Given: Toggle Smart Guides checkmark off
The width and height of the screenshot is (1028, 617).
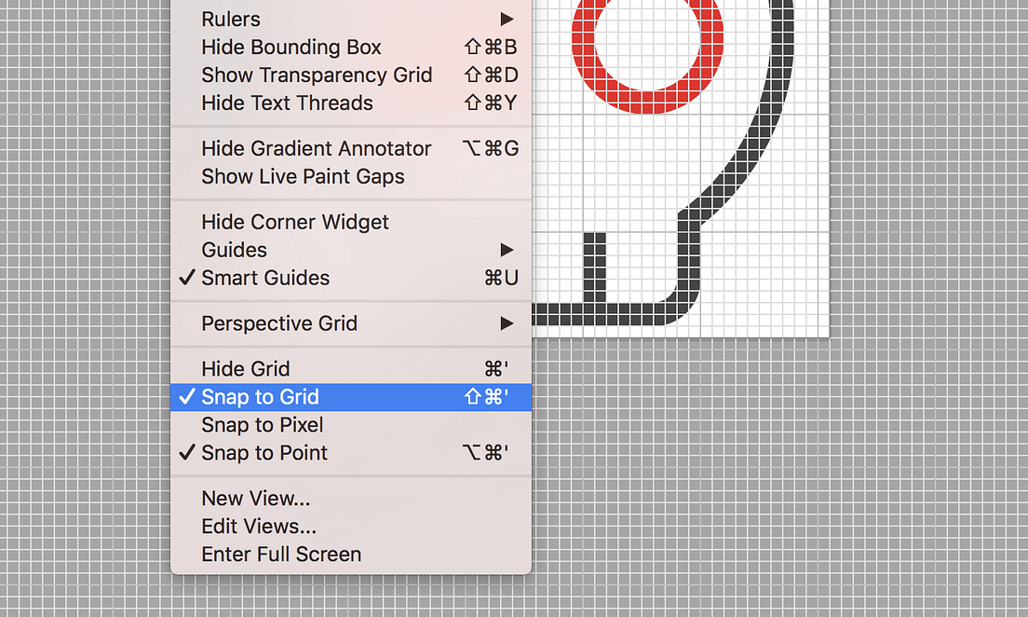Looking at the screenshot, I should pyautogui.click(x=351, y=279).
